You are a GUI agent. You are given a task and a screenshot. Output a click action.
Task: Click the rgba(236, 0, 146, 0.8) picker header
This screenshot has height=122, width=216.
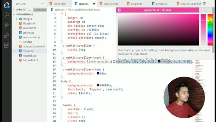pos(158,10)
